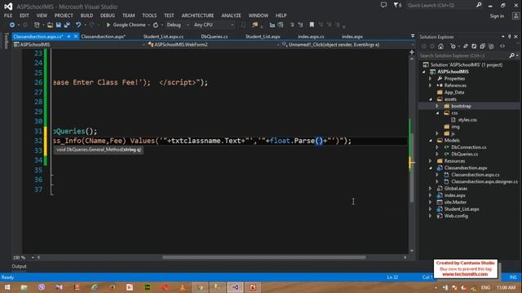Open the DEBUG menu
The width and height of the screenshot is (522, 293).
coord(108,15)
